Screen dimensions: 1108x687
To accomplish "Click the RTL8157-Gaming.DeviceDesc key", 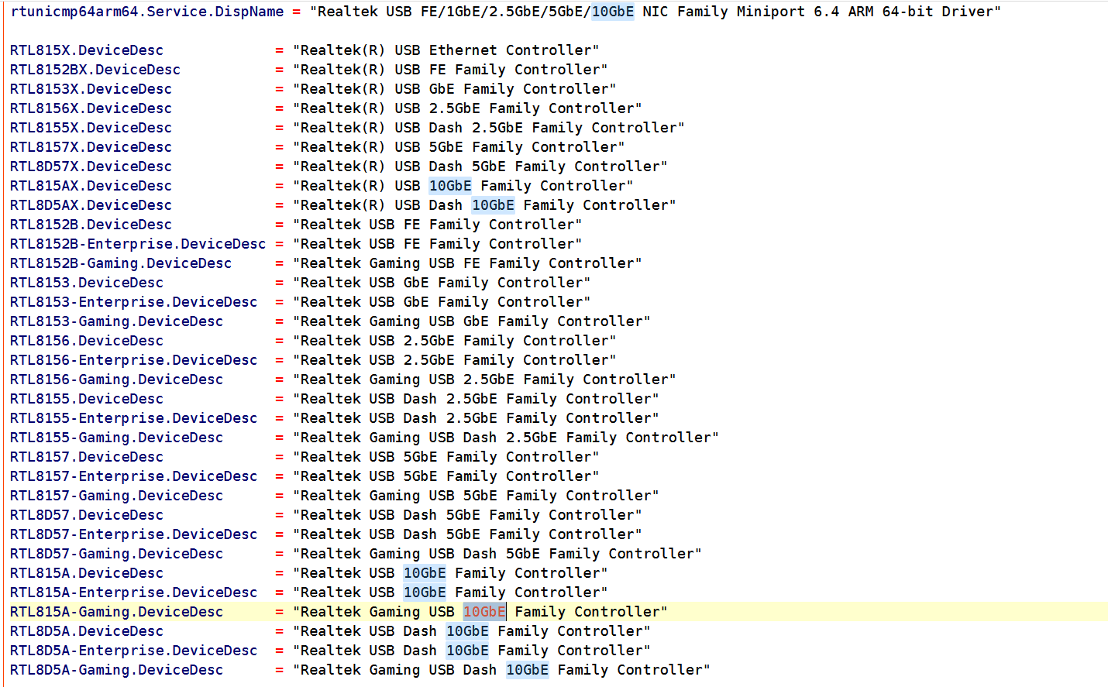I will pyautogui.click(x=116, y=496).
